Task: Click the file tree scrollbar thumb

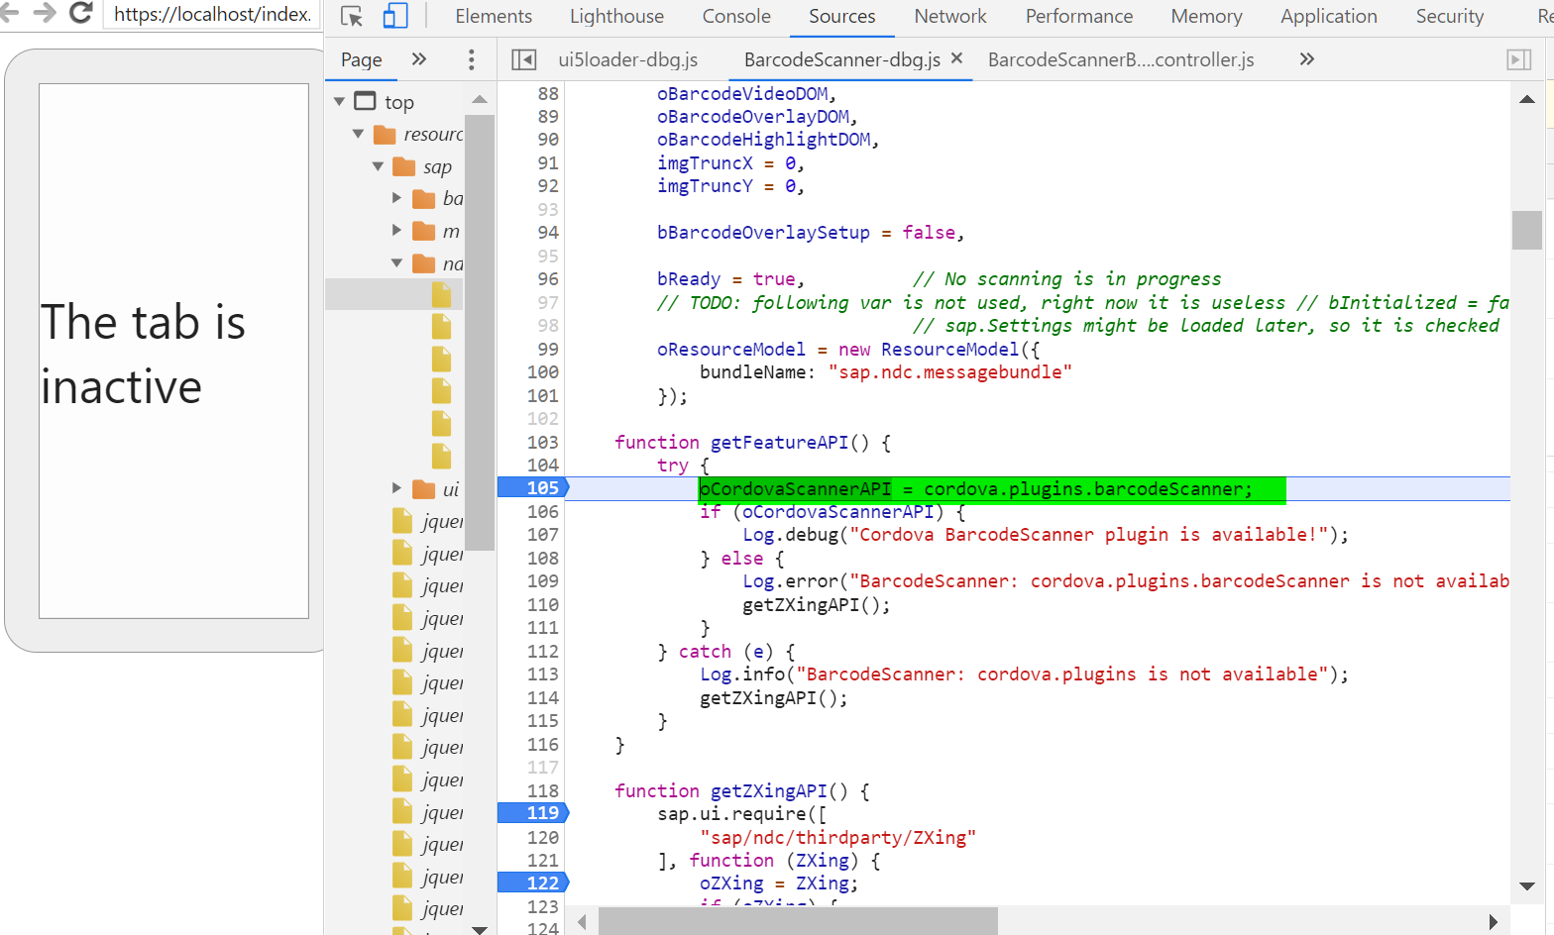Action: coord(480,332)
